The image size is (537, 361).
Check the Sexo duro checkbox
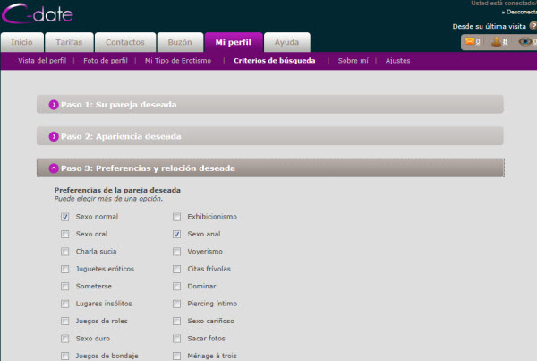click(x=64, y=339)
